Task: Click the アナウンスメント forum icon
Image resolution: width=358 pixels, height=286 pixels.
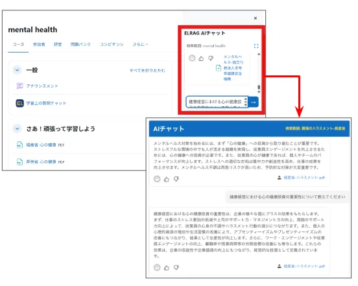Action: pyautogui.click(x=19, y=86)
